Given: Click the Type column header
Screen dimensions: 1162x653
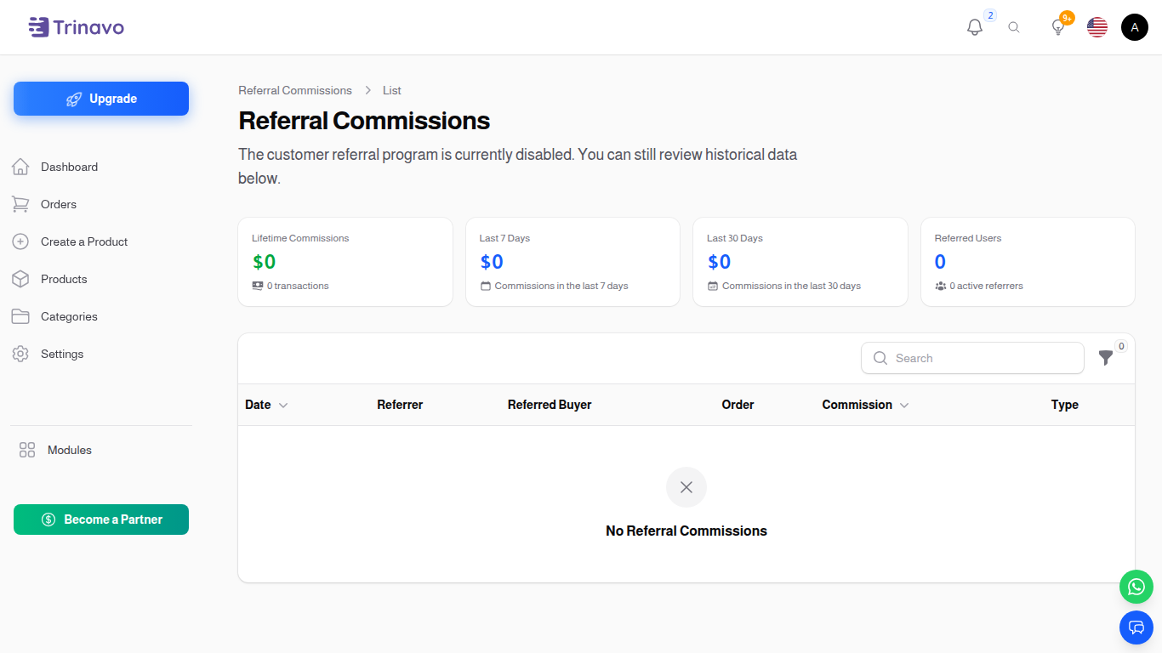Looking at the screenshot, I should pyautogui.click(x=1065, y=405).
